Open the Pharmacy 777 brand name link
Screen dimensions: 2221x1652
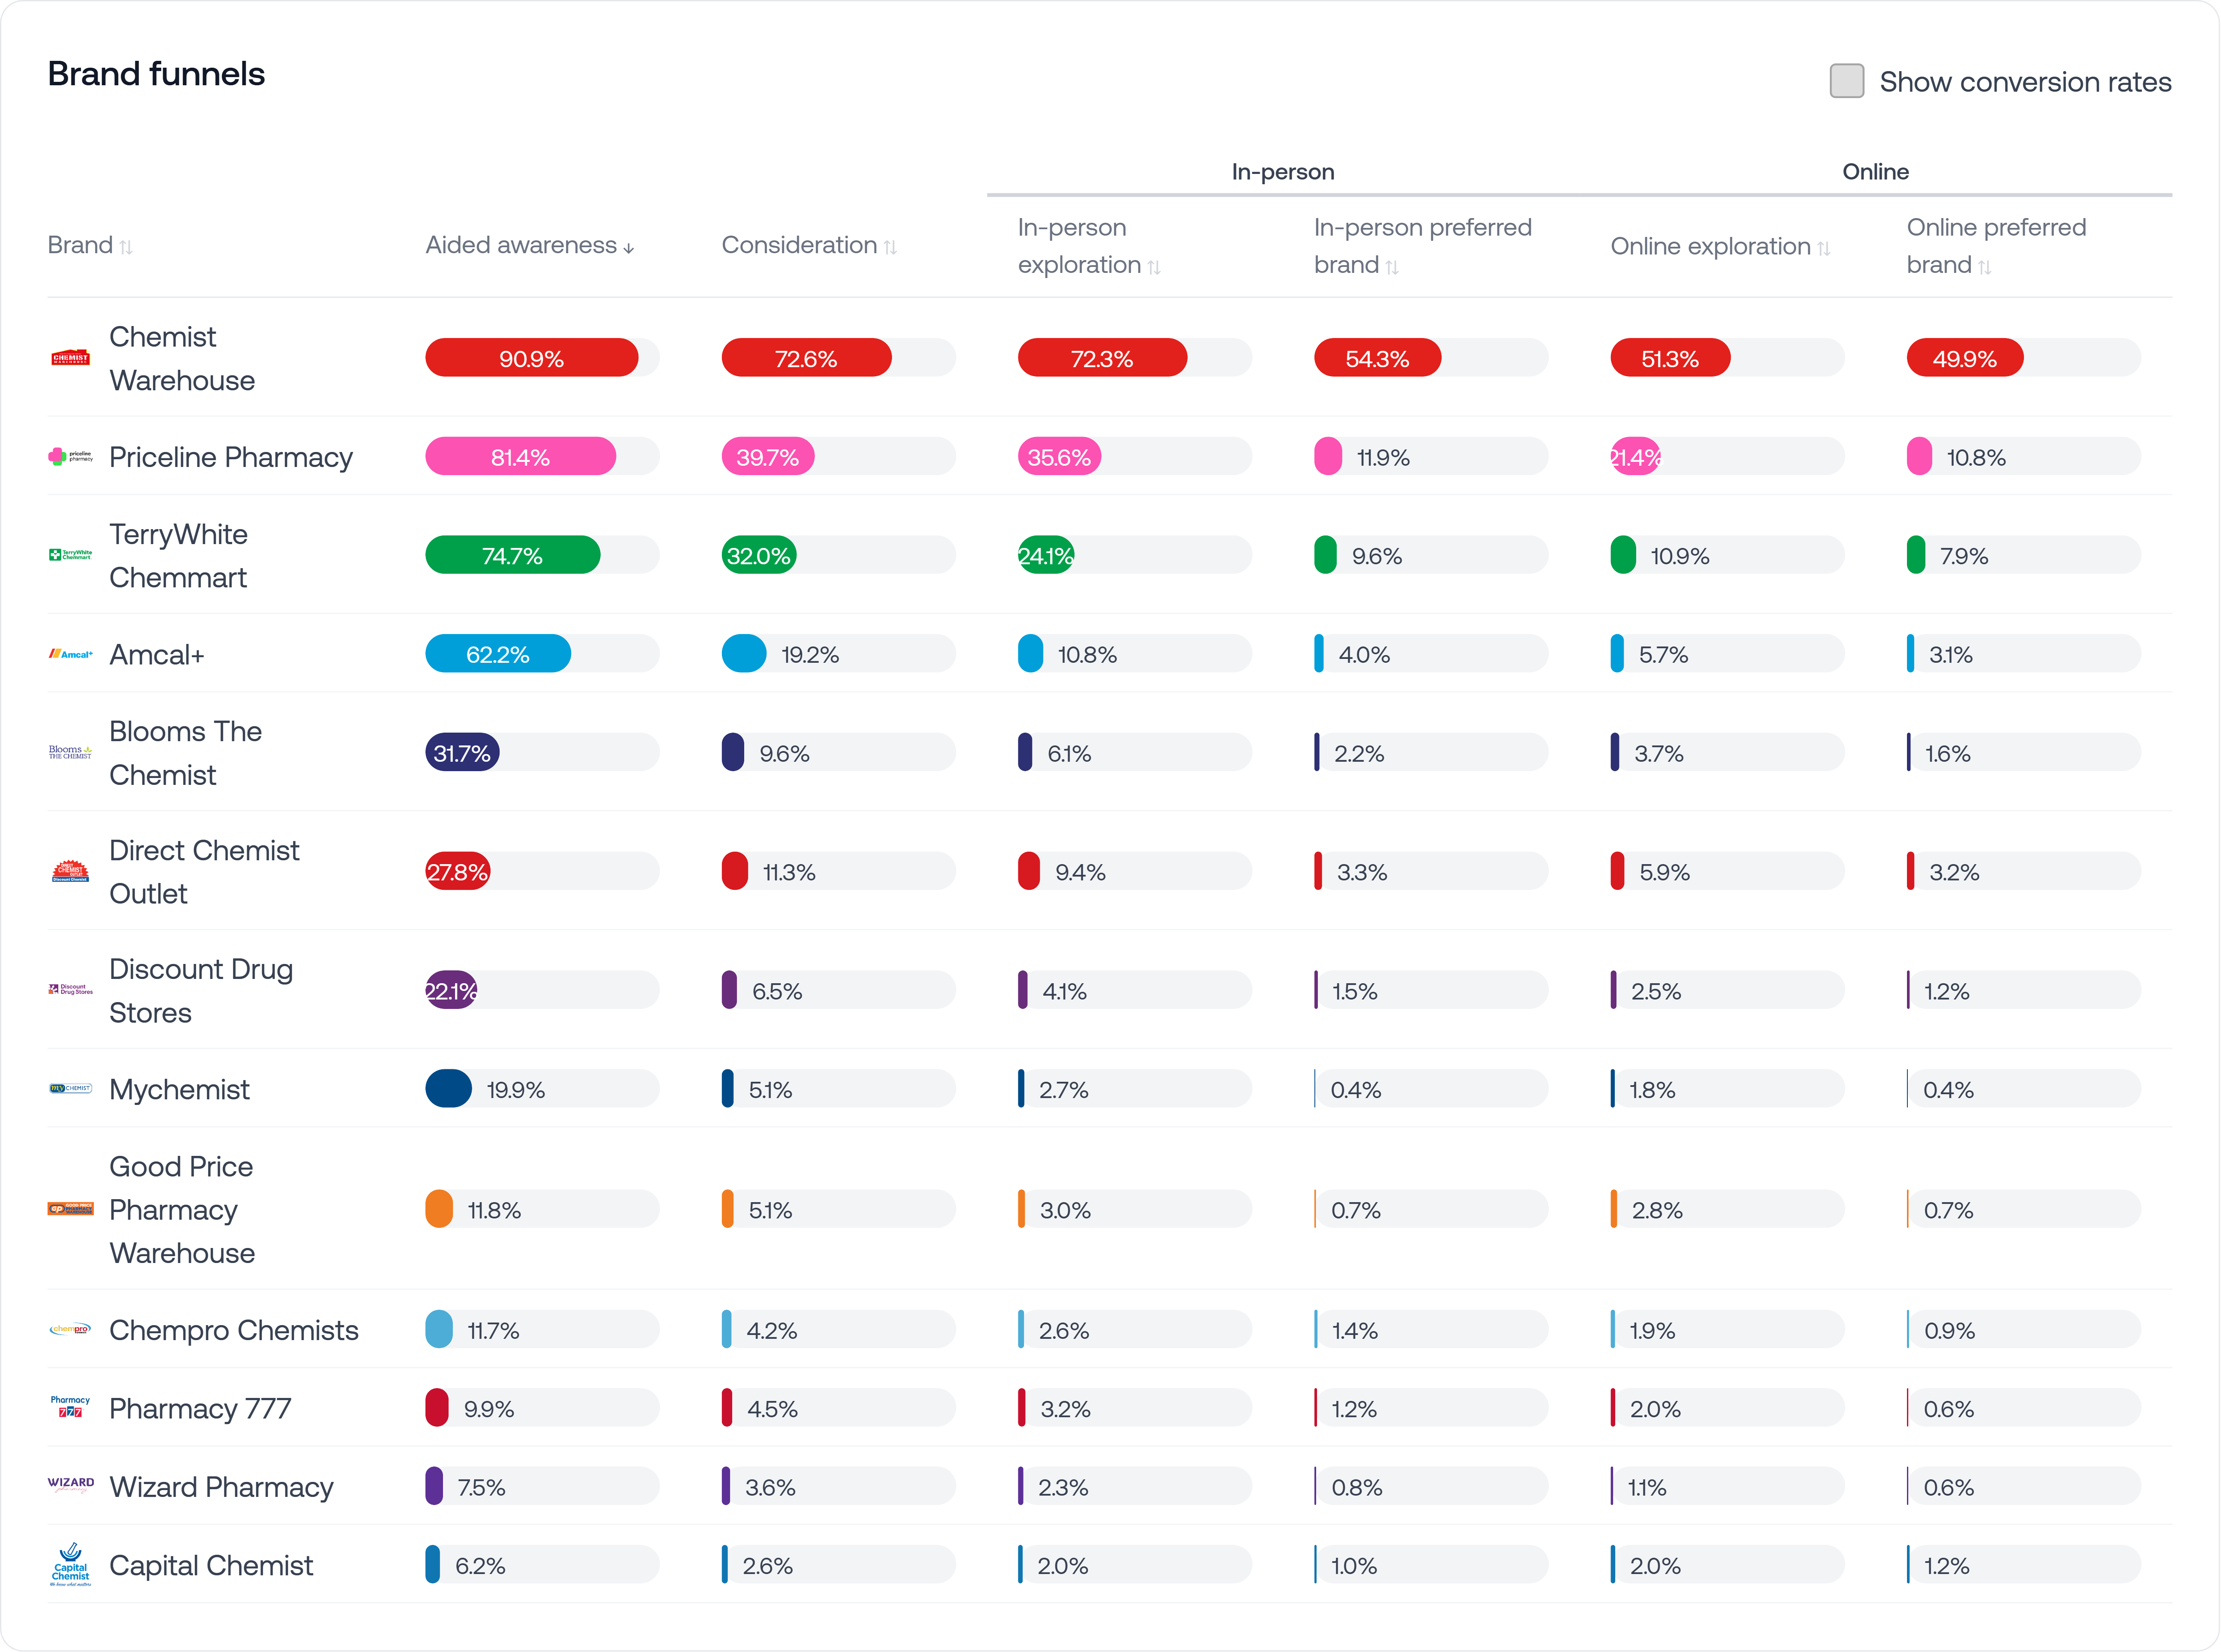coord(200,1408)
